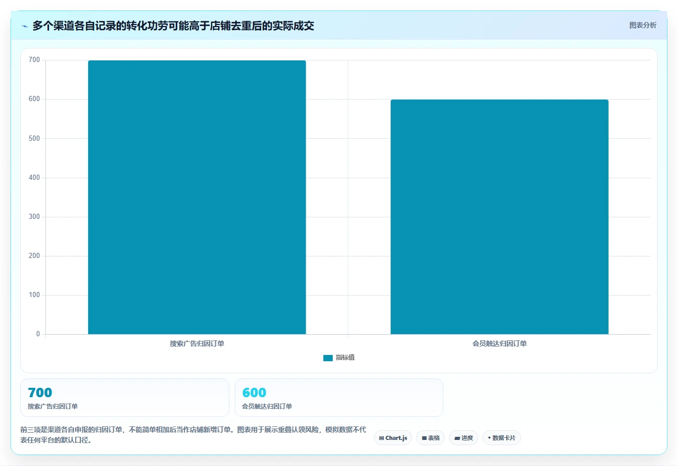Click the footnote text starting 前三项是渠道各自申报
The image size is (678, 466).
pos(193,435)
